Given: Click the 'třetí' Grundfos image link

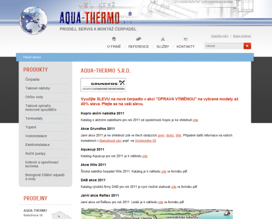Looking at the screenshot, I should coord(178,136).
